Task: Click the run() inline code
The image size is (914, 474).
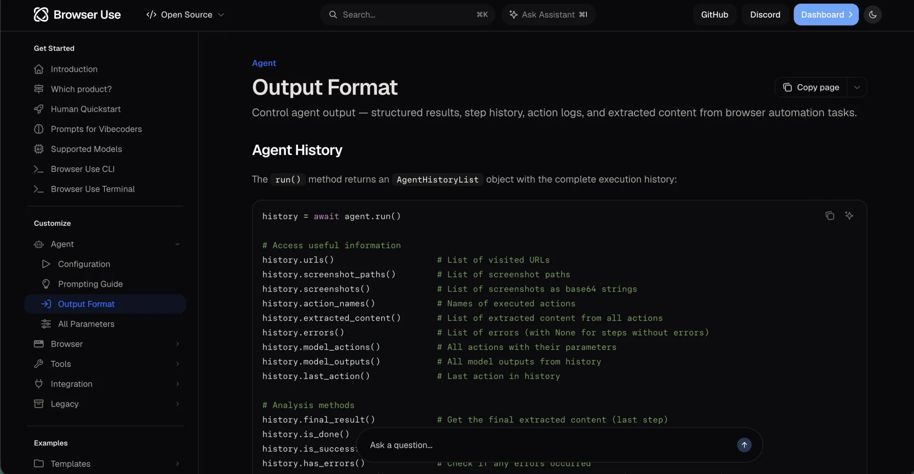Action: (x=288, y=180)
